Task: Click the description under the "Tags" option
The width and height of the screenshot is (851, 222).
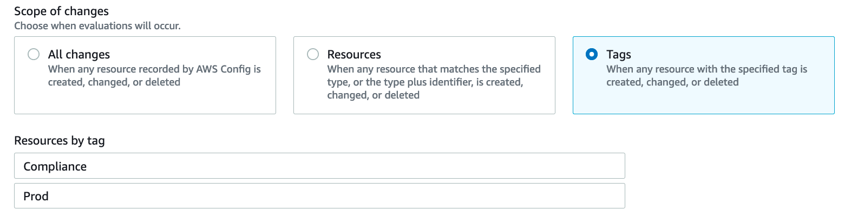Action: pyautogui.click(x=706, y=76)
